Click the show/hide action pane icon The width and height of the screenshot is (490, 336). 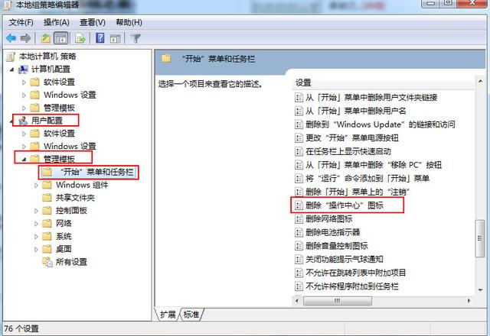pyautogui.click(x=115, y=39)
